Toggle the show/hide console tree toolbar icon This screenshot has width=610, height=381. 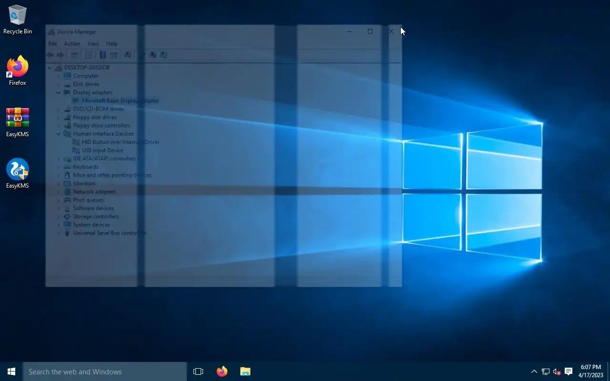(x=75, y=55)
